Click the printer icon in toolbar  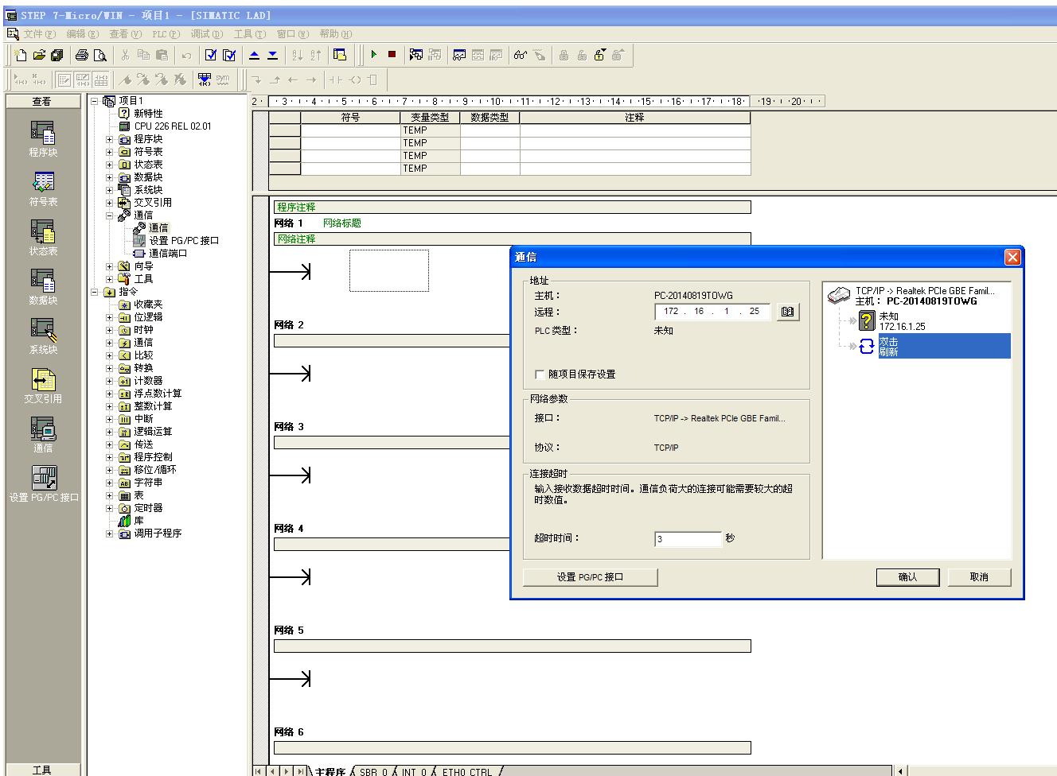pyautogui.click(x=81, y=55)
